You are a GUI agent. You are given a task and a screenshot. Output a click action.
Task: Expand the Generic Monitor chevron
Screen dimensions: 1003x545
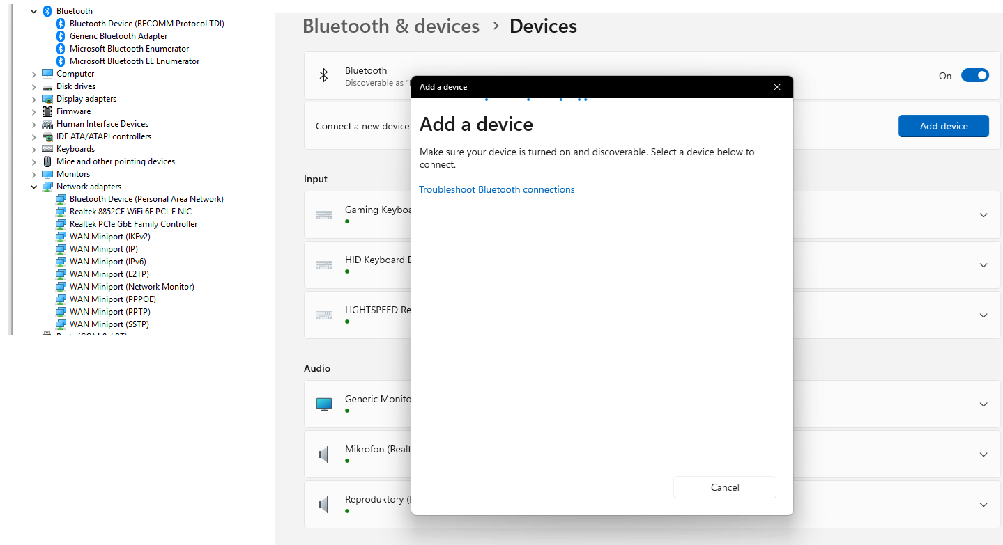(983, 404)
